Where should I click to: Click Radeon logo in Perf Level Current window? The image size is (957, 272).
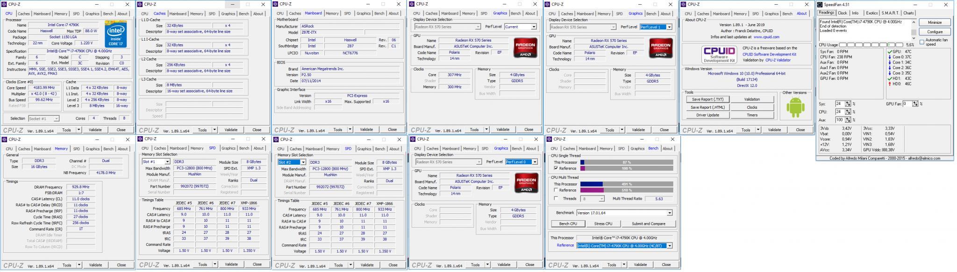(525, 48)
